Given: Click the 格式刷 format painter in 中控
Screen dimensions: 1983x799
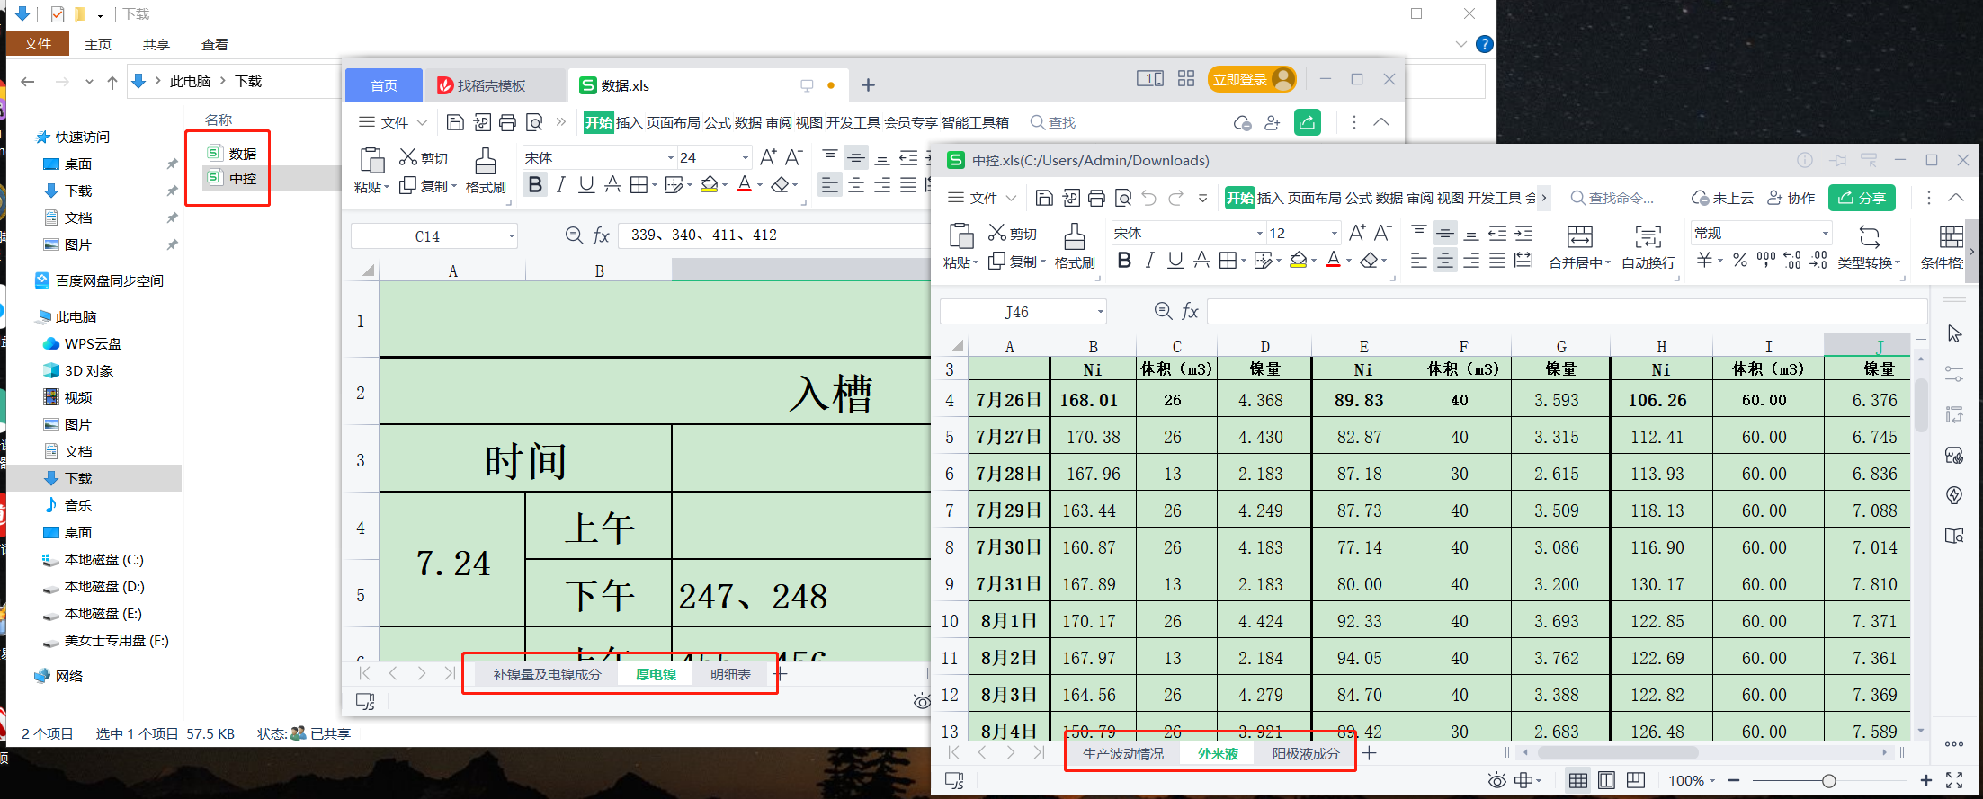Looking at the screenshot, I should pos(1075,246).
